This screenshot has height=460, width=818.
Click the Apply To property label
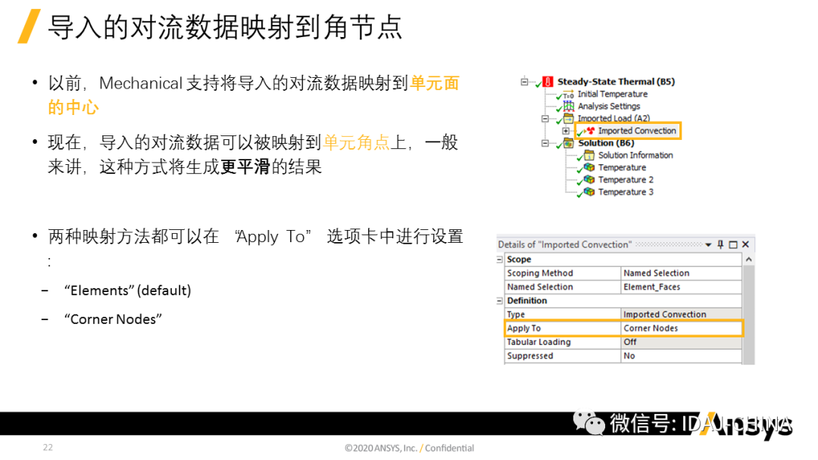click(x=524, y=328)
